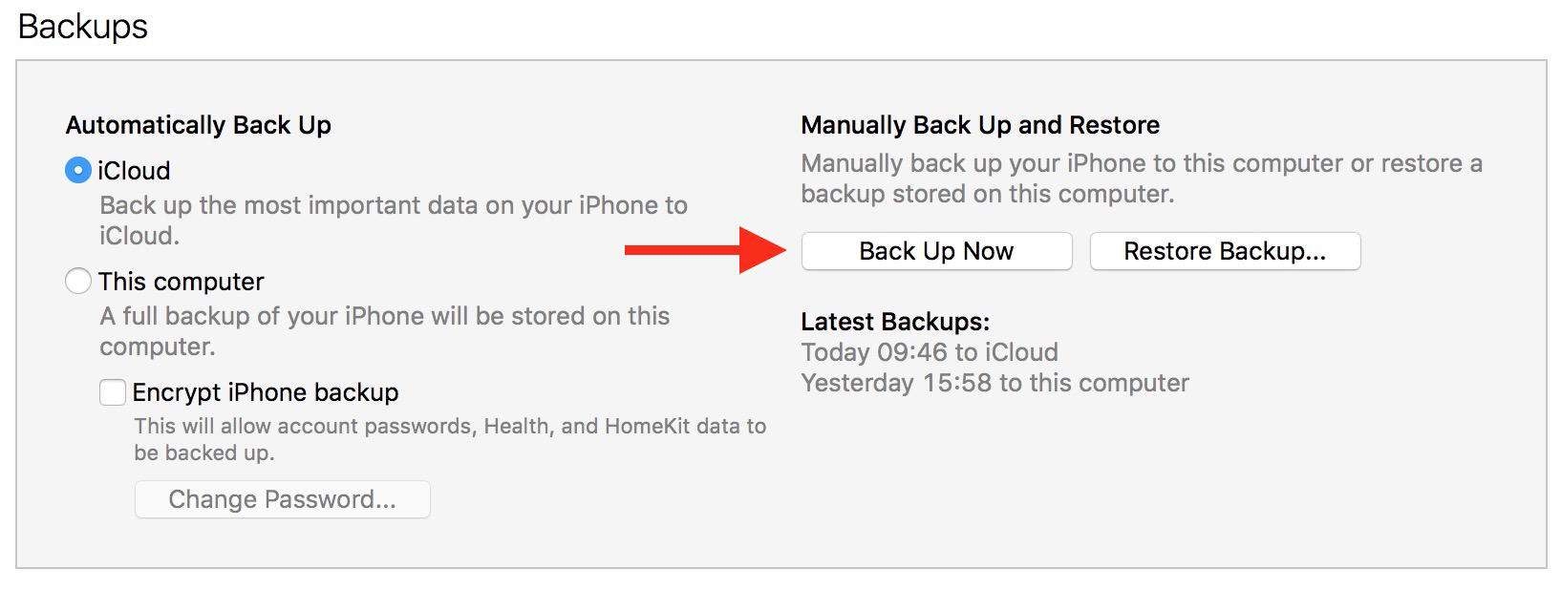Click the encryption explanation text

450,439
